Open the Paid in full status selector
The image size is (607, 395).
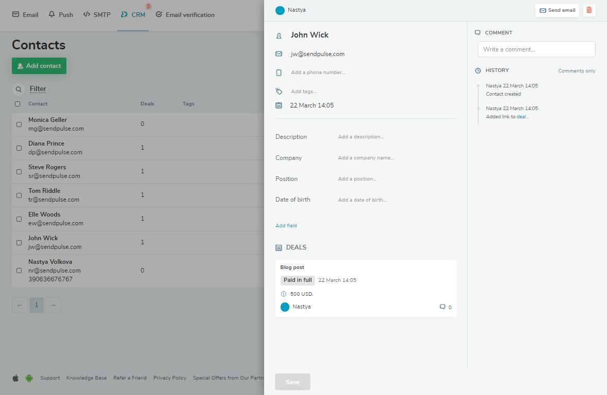click(x=298, y=280)
